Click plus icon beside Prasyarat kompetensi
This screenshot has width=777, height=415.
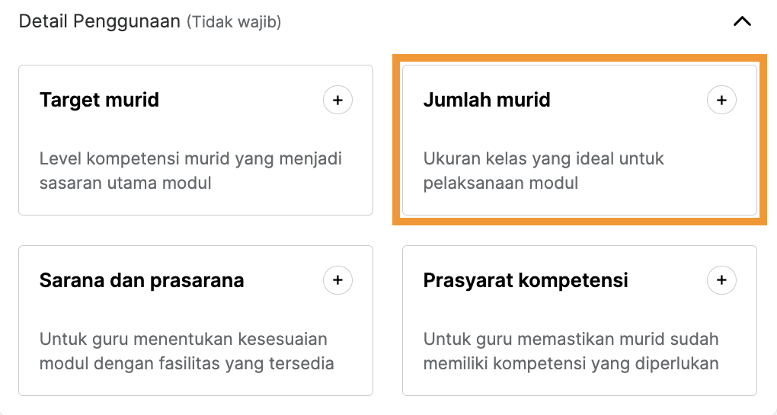tap(721, 280)
